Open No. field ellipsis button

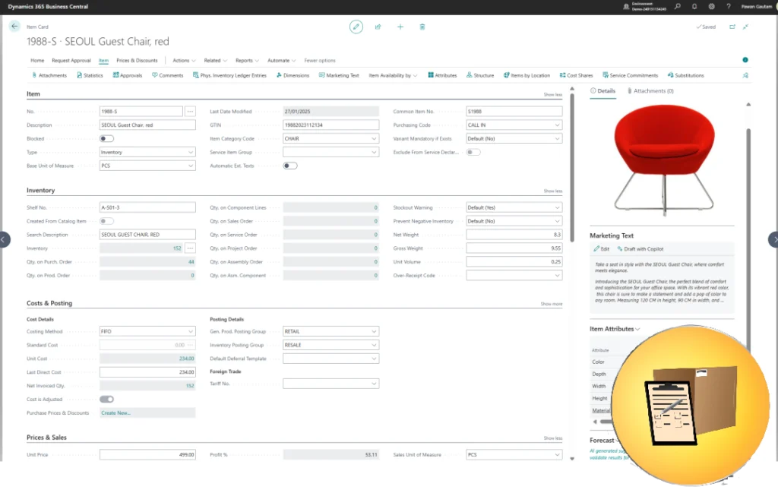[190, 112]
